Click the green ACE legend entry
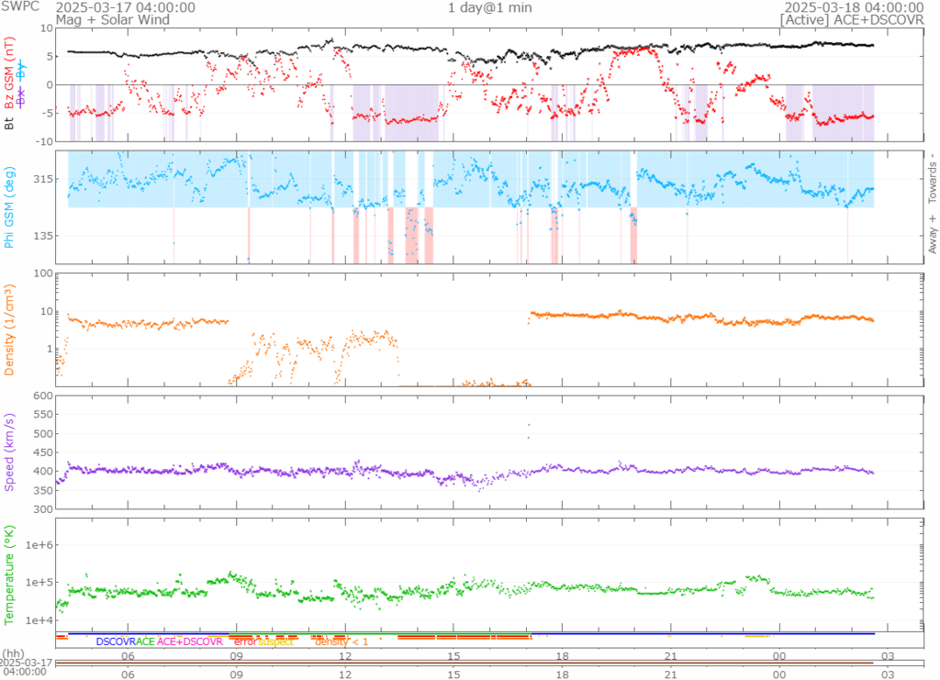The width and height of the screenshot is (940, 680). pyautogui.click(x=146, y=641)
